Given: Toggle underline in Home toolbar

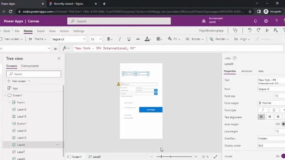Looking at the screenshot, I should click(129, 39).
